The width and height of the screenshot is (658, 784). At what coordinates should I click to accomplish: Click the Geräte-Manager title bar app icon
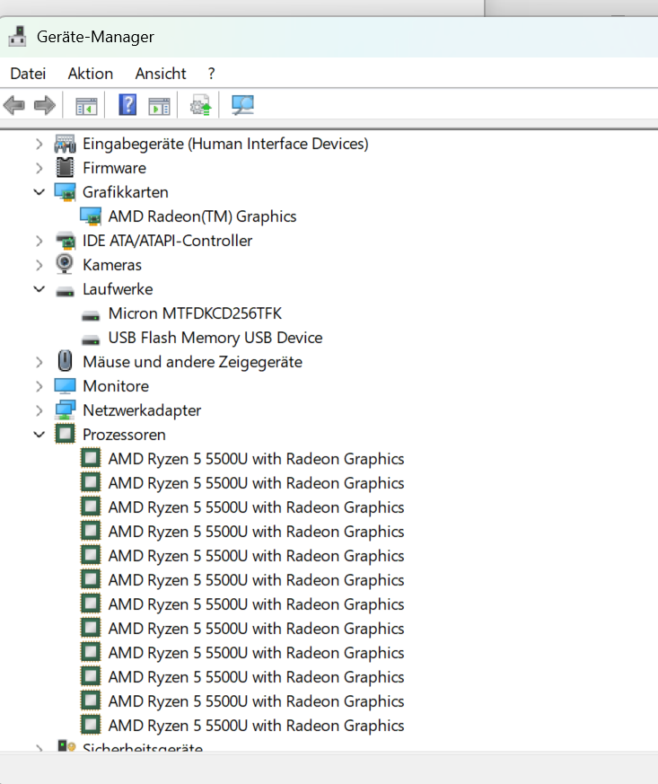[17, 37]
